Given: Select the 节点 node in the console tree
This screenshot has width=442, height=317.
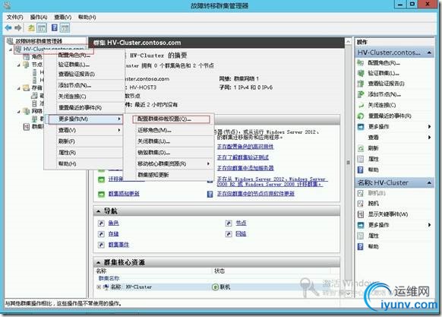Looking at the screenshot, I should click(x=36, y=65).
